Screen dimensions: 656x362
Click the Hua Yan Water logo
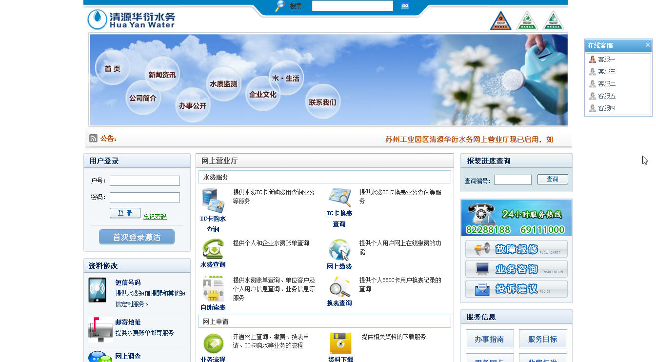131,20
